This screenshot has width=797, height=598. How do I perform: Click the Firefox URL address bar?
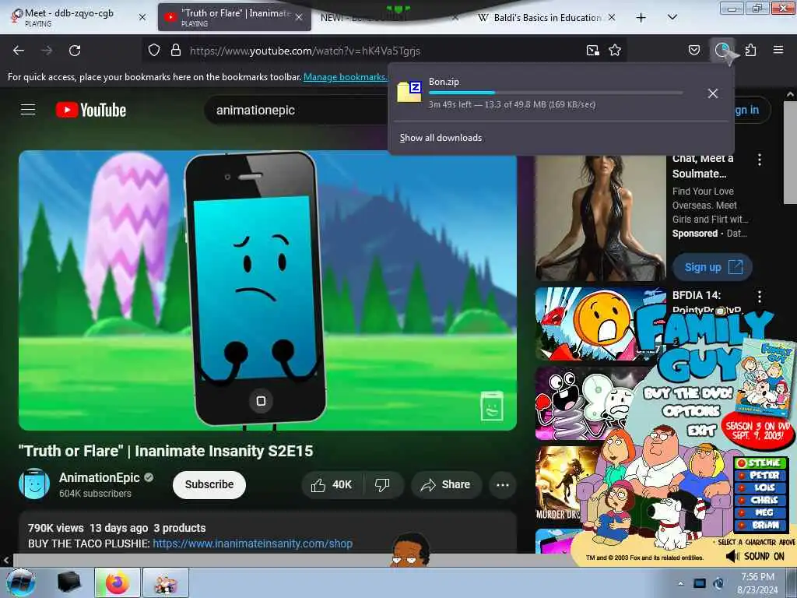pos(386,51)
